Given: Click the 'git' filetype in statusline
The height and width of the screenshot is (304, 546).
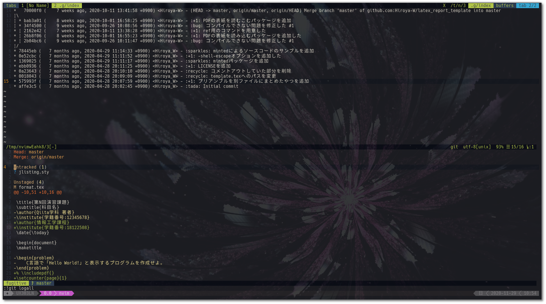Looking at the screenshot, I should click(454, 147).
